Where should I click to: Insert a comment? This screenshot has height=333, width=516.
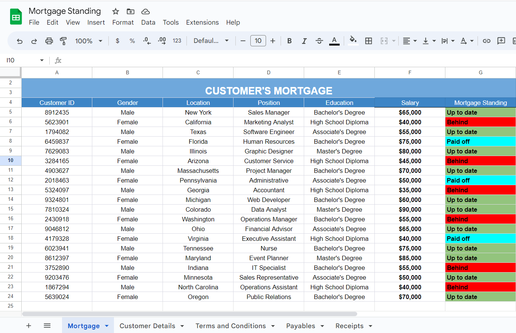pyautogui.click(x=501, y=41)
